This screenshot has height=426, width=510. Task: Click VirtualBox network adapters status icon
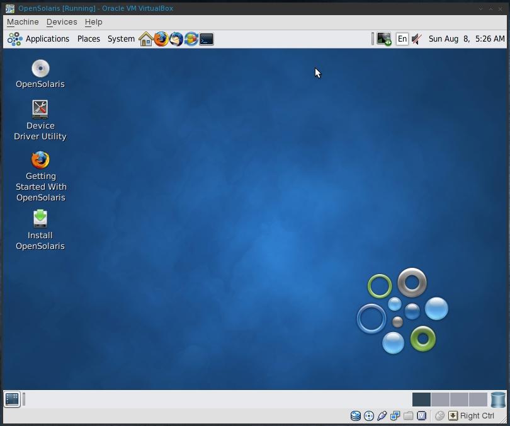(x=395, y=416)
